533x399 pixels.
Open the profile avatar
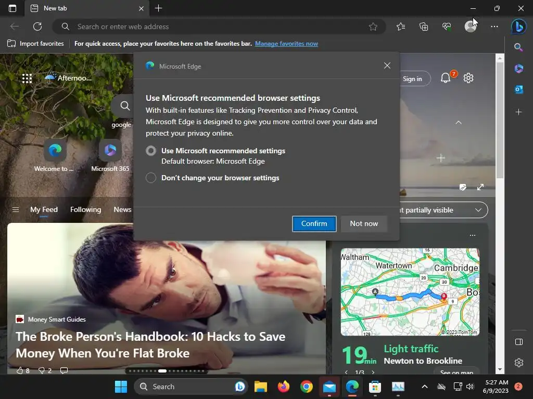pos(471,26)
